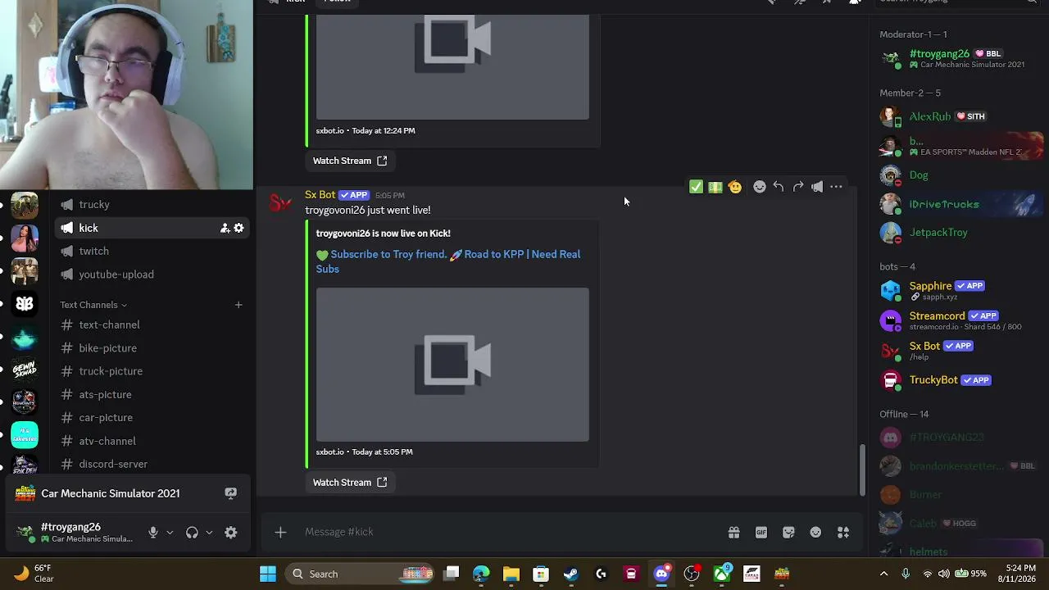Image resolution: width=1049 pixels, height=590 pixels.
Task: Select the kick announcement channel
Action: 152,228
